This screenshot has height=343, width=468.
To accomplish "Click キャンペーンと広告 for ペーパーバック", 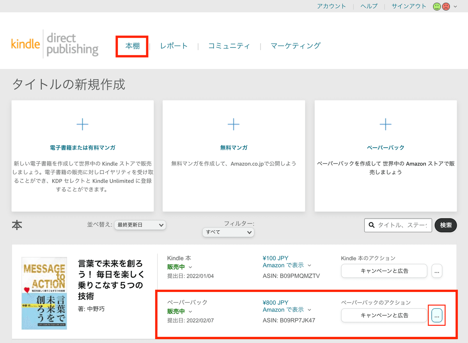I will (384, 315).
